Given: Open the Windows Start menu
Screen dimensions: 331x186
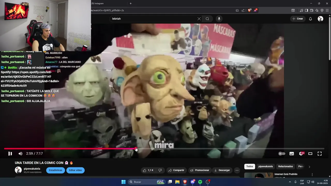Looking at the screenshot, I should tap(123, 182).
